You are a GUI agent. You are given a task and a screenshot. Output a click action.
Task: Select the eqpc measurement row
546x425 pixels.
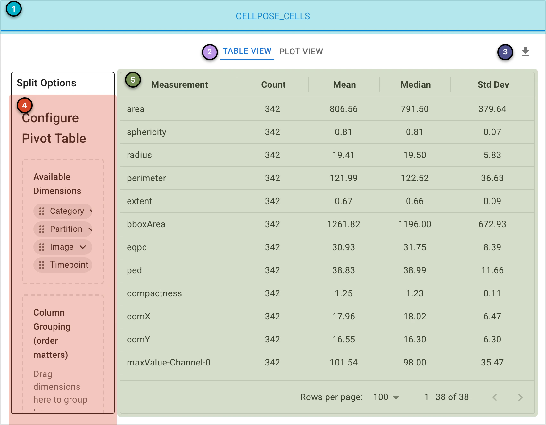coord(327,247)
